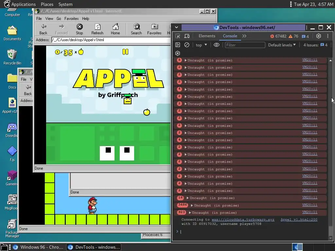Open the Places menu
Screen dimensions: 335x251
click(x=47, y=4)
